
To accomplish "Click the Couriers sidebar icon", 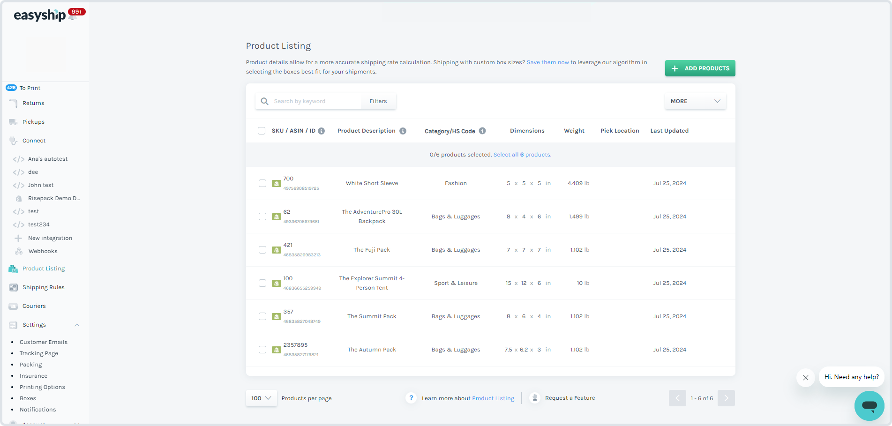I will 13,306.
